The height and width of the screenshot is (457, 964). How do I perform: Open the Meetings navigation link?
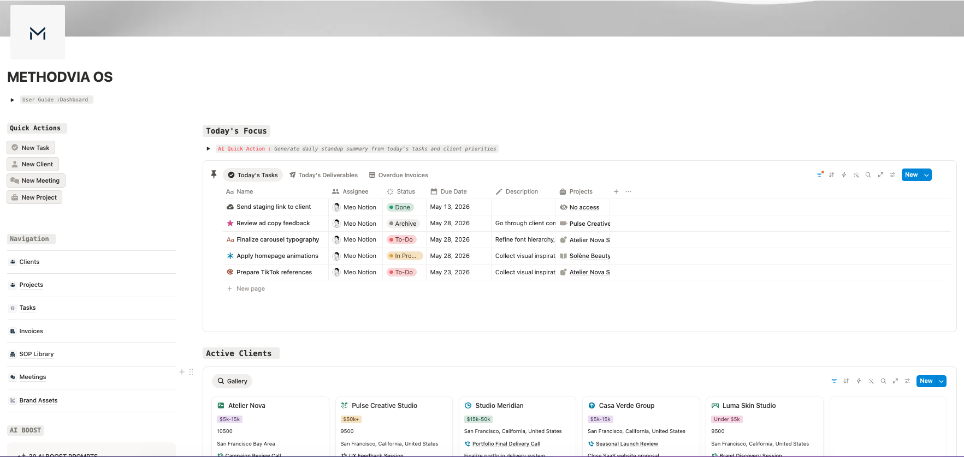coord(33,377)
